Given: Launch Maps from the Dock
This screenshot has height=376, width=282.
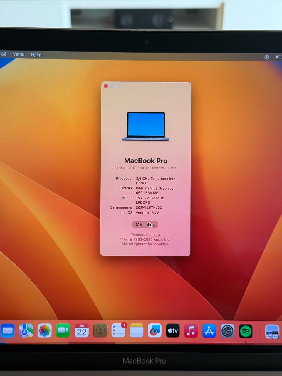Looking at the screenshot, I should click(26, 331).
